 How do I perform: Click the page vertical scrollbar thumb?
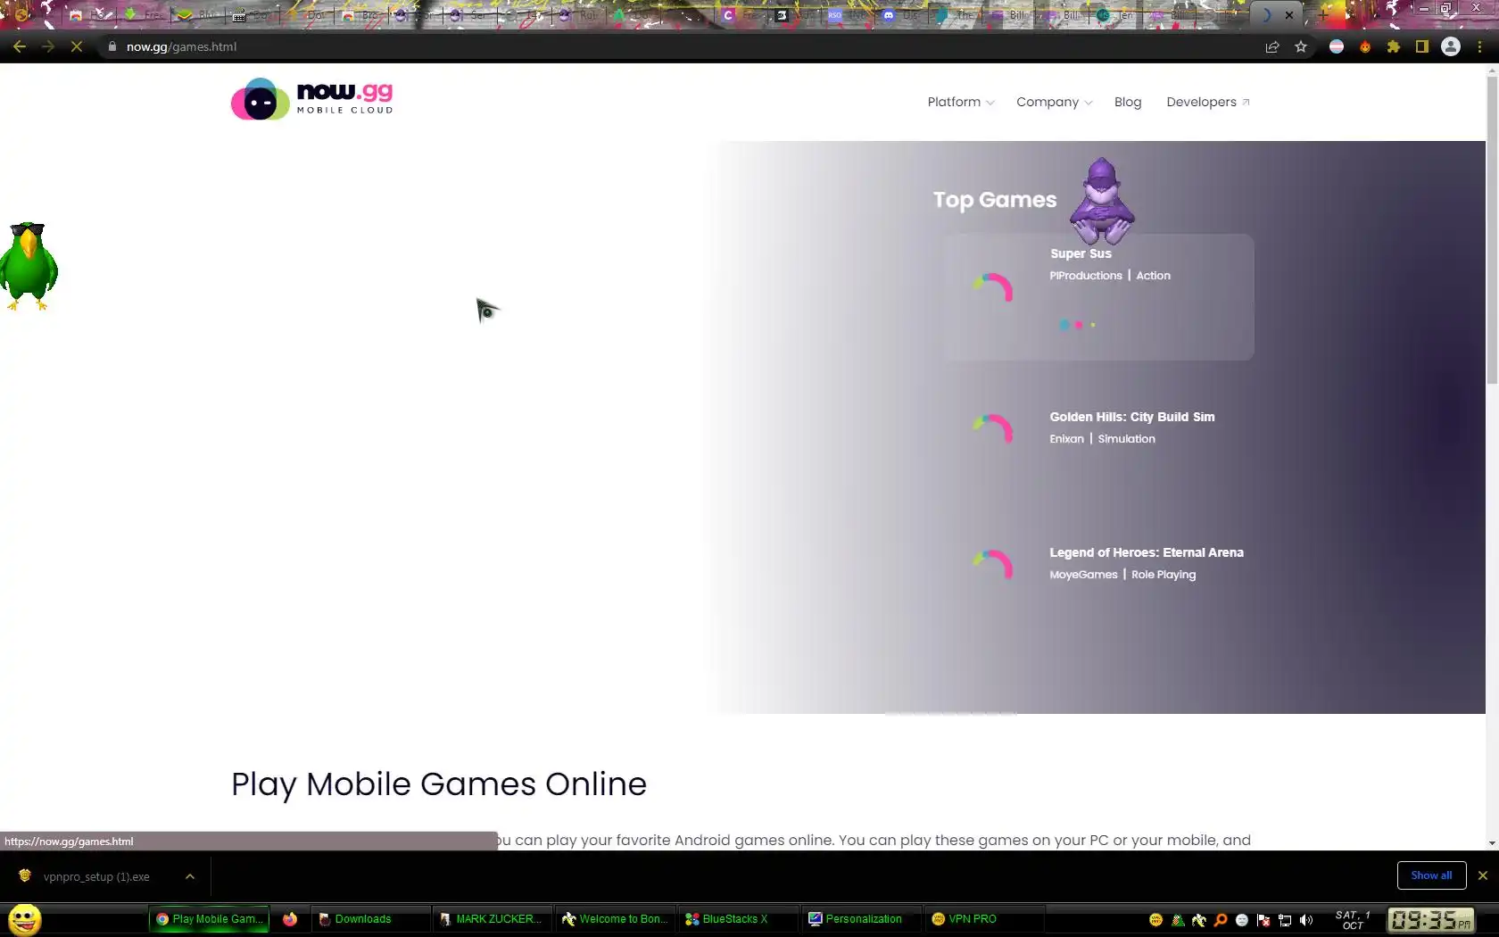click(x=1492, y=232)
